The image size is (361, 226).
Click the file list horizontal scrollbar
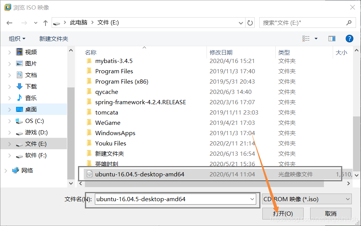pos(205,184)
